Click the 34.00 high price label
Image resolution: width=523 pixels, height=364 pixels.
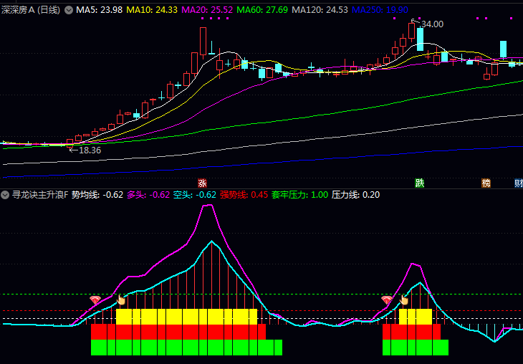432,24
